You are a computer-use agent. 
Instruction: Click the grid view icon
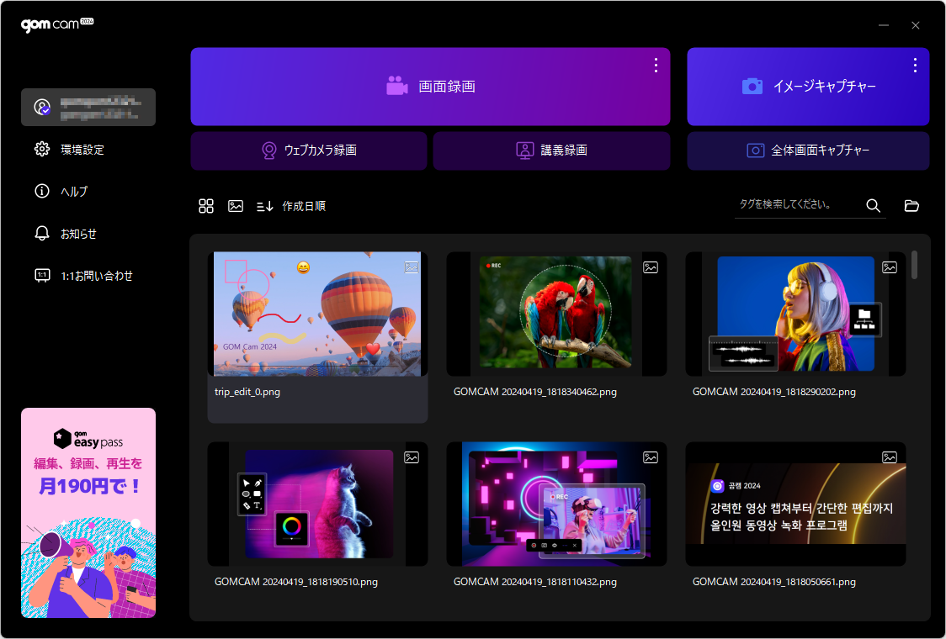tap(206, 206)
